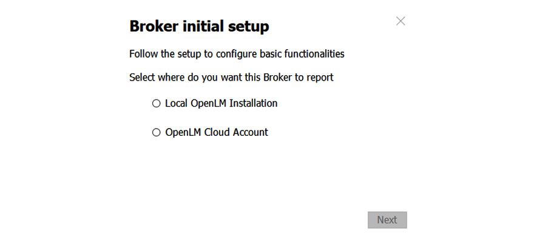Click the word "functionalities" in the description
Viewport: 537px width, 245px height.
314,54
